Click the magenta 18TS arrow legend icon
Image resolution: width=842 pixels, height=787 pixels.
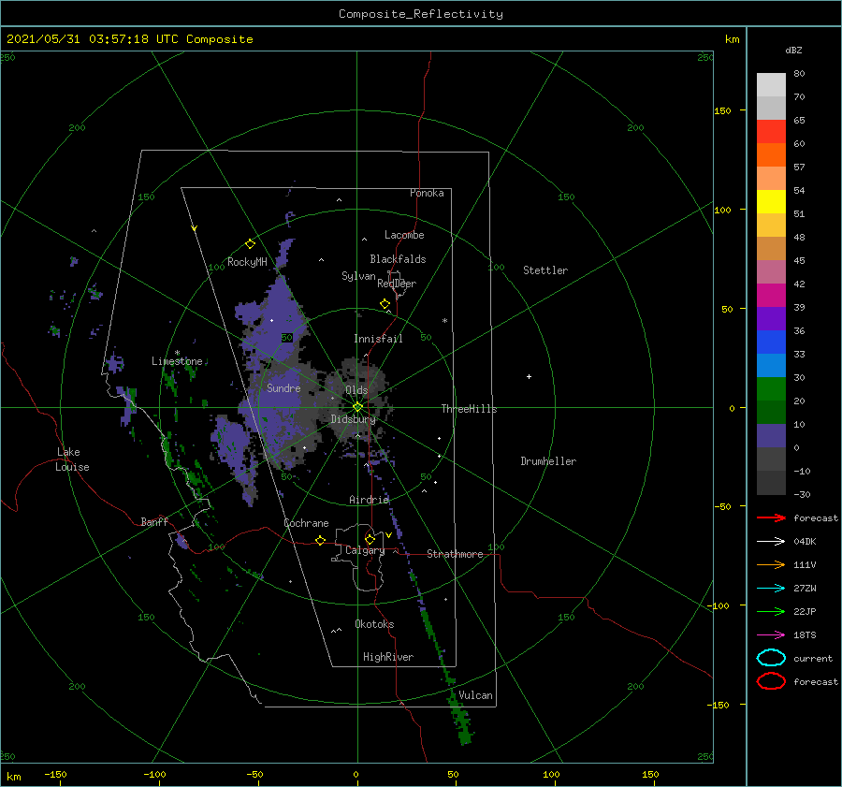(771, 635)
